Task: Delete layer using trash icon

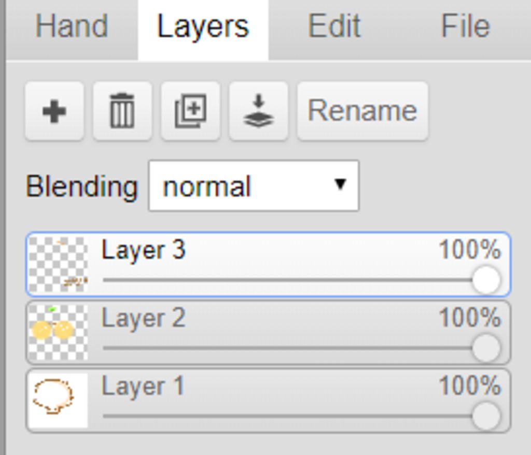Action: [122, 111]
